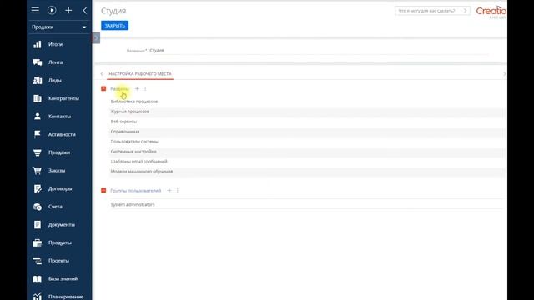Screen dimensions: 534x300
Task: Collapse the Группы пользователей detail
Action: [x=103, y=191]
